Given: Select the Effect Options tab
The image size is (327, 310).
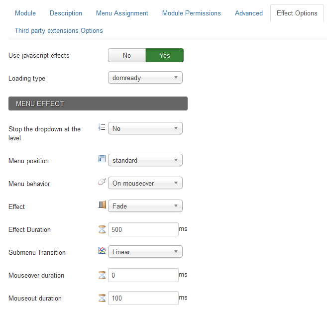Looking at the screenshot, I should pos(297,13).
